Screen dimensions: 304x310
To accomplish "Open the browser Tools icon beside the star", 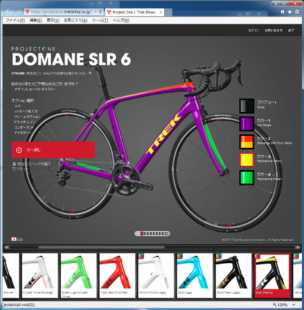I will (x=297, y=12).
